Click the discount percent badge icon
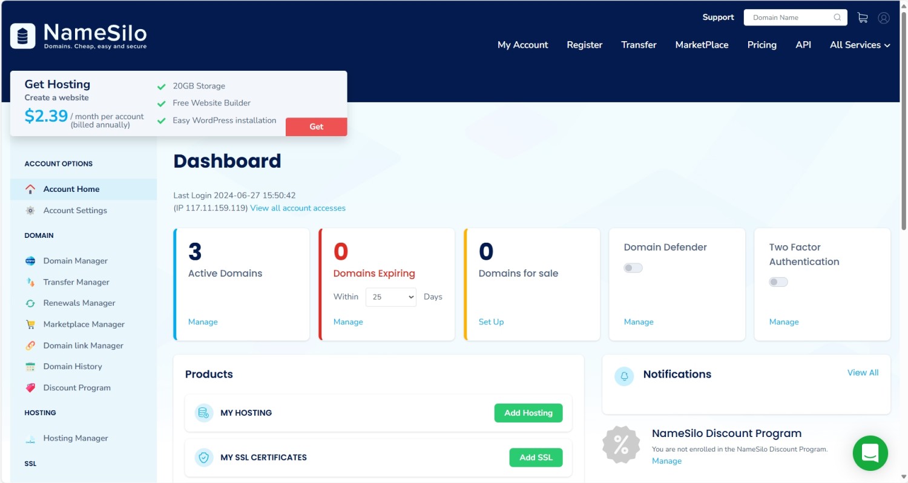This screenshot has height=483, width=908. point(621,445)
